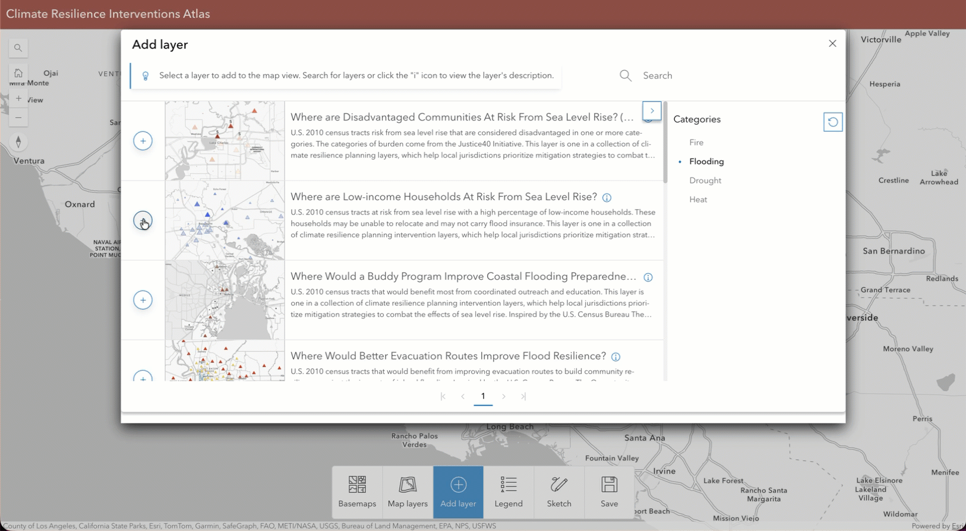The image size is (966, 531).
Task: Click the Oxnard map label
Action: click(80, 204)
